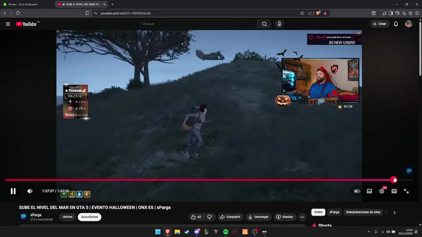Click the 1:37:27 / 1:42:26 time display
422x237 pixels.
[55, 191]
